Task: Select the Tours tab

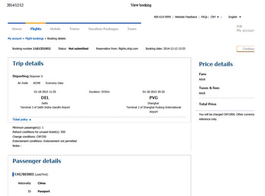Action: [132, 29]
